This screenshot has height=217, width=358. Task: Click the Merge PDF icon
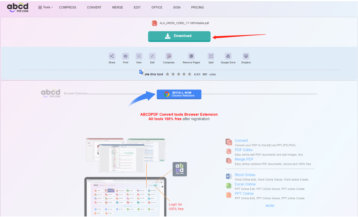[x=229, y=161]
